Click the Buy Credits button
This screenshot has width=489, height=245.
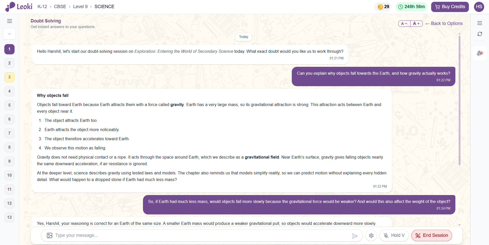(x=450, y=7)
